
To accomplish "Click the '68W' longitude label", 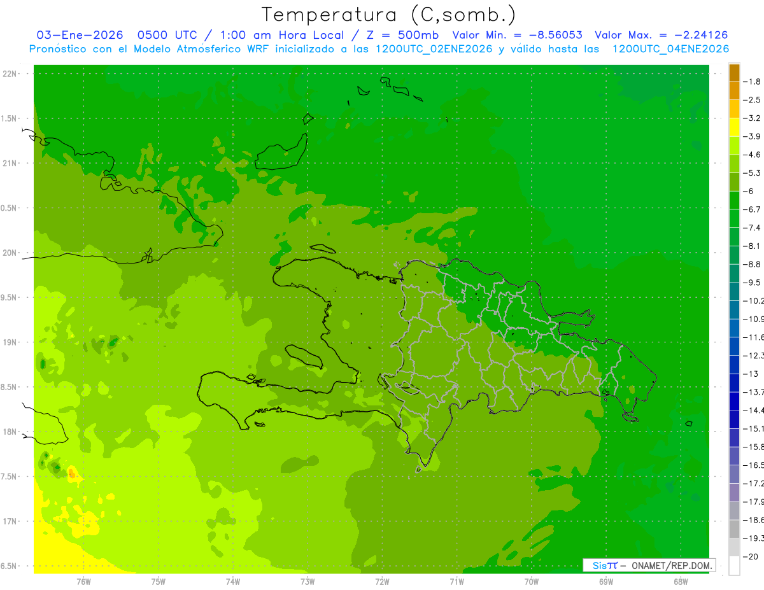I will tap(681, 580).
